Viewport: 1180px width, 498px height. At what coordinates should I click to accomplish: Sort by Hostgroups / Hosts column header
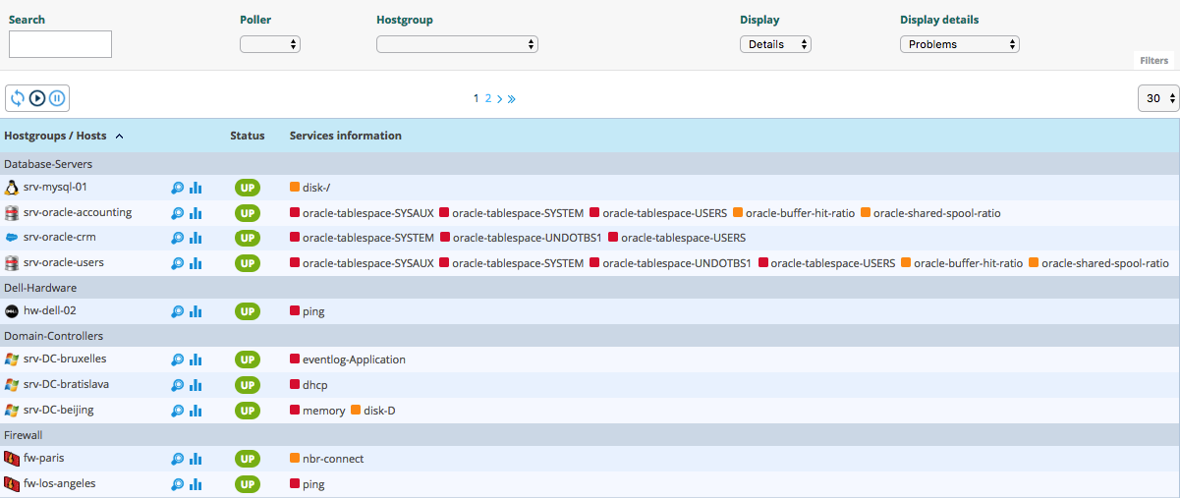tap(56, 136)
